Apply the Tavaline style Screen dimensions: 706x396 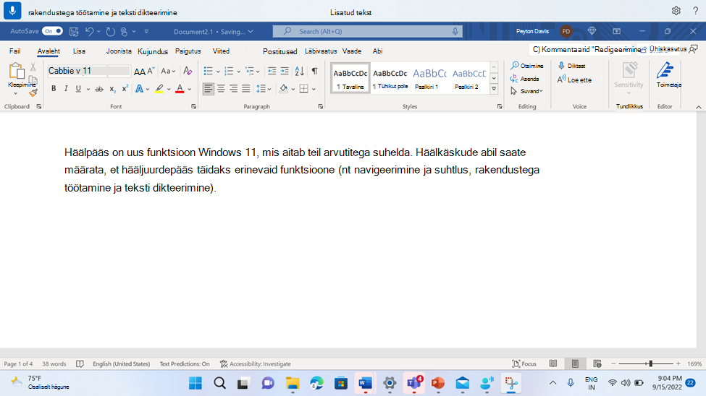(350, 78)
